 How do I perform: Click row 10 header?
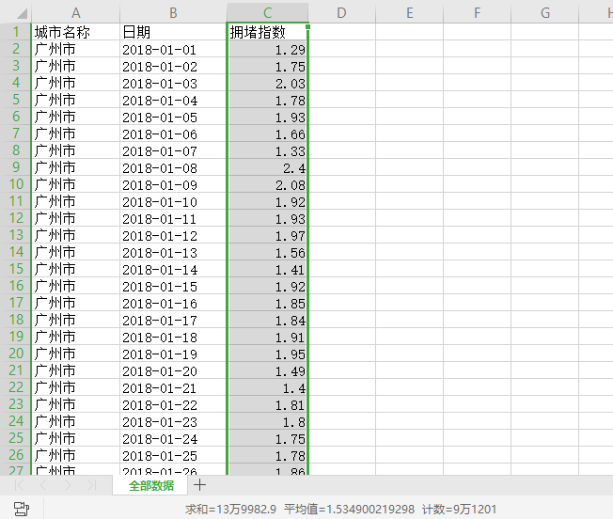15,184
